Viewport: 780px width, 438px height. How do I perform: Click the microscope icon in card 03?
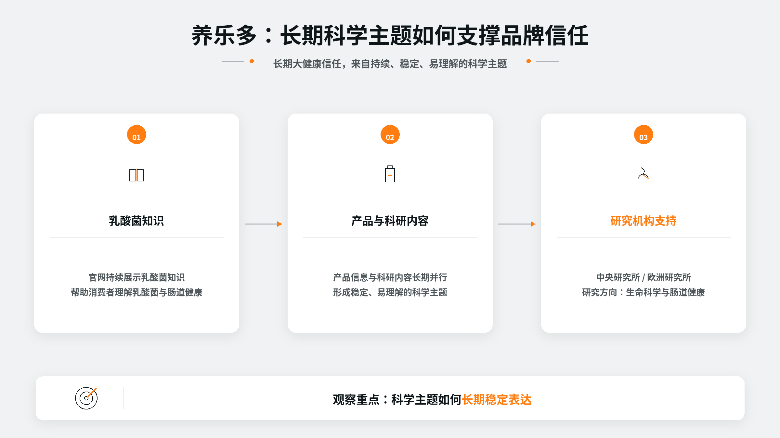tap(643, 176)
